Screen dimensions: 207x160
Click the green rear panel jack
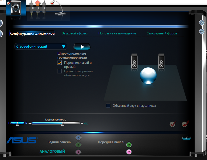pyautogui.click(x=78, y=145)
